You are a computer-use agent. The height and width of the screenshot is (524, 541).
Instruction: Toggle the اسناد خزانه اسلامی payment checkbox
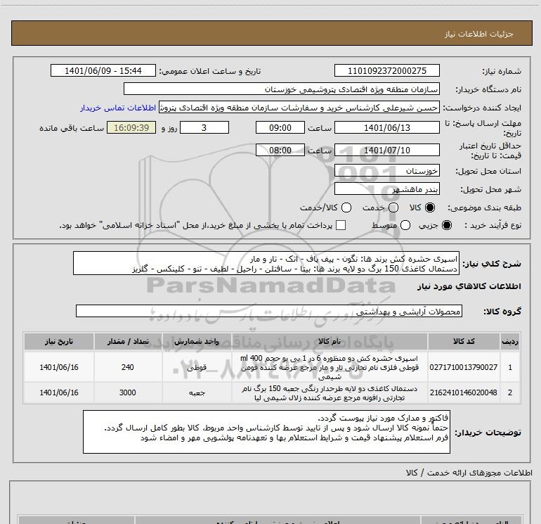(341, 225)
